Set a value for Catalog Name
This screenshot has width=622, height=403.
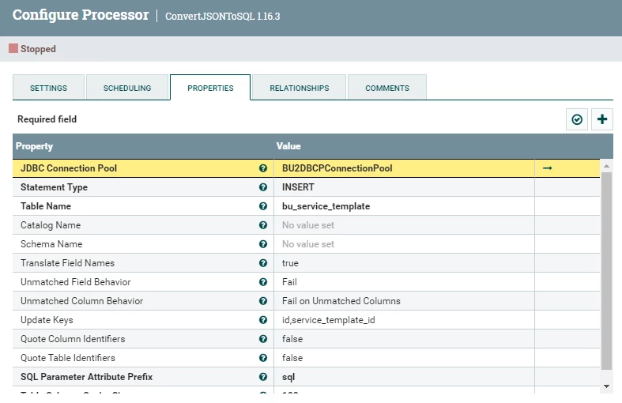(404, 225)
